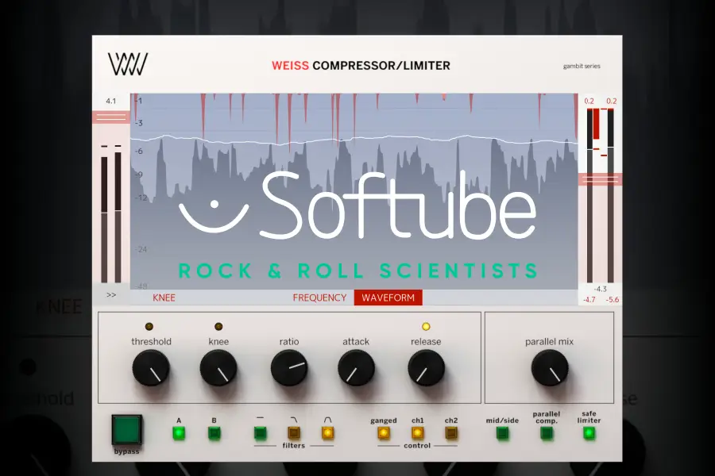This screenshot has height=476, width=715.
Task: Activate the safe limiter
Action: (589, 432)
